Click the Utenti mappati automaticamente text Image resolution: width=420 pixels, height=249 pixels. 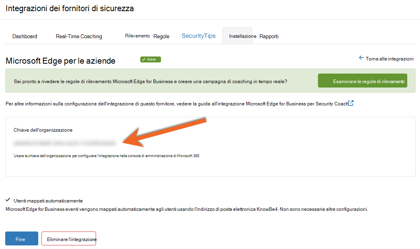[x=48, y=201]
